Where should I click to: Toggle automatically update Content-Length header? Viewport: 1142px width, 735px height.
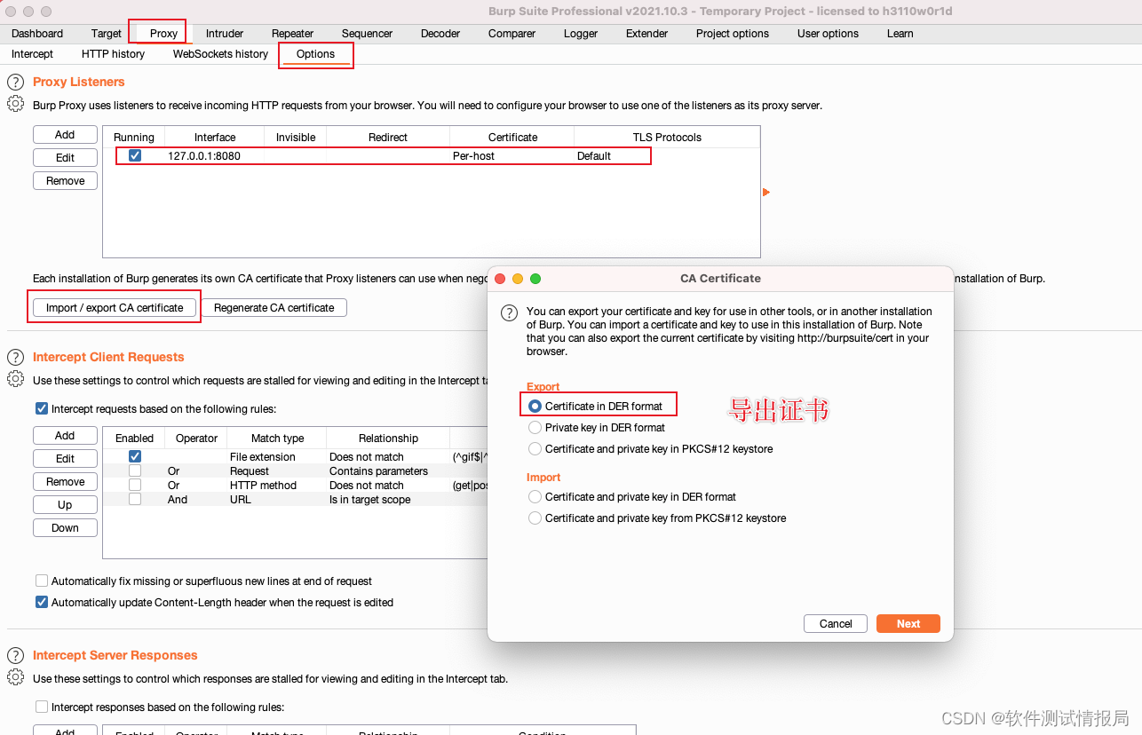[42, 603]
